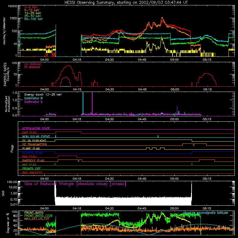
Task: Select the PARTICLE_FLAG label
Action: (33, 160)
